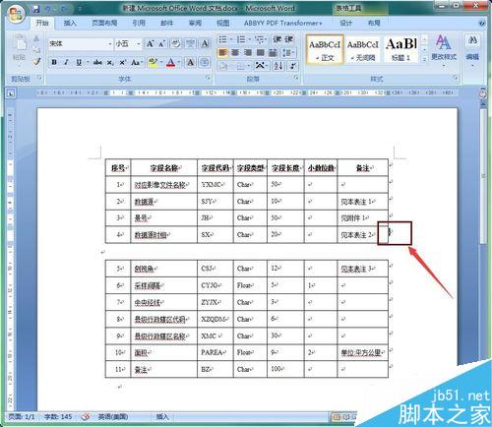The width and height of the screenshot is (492, 427).
Task: Open the Line Spacing dropdown
Action: 289,52
